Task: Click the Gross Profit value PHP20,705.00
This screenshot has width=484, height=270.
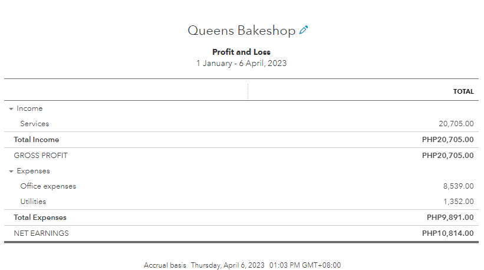Action: (447, 156)
